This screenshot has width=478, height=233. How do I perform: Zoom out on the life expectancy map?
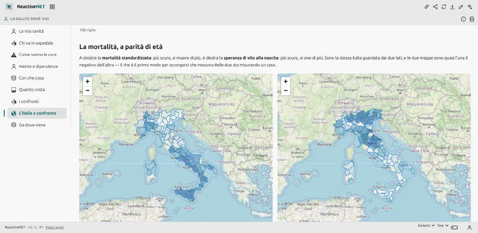286,90
